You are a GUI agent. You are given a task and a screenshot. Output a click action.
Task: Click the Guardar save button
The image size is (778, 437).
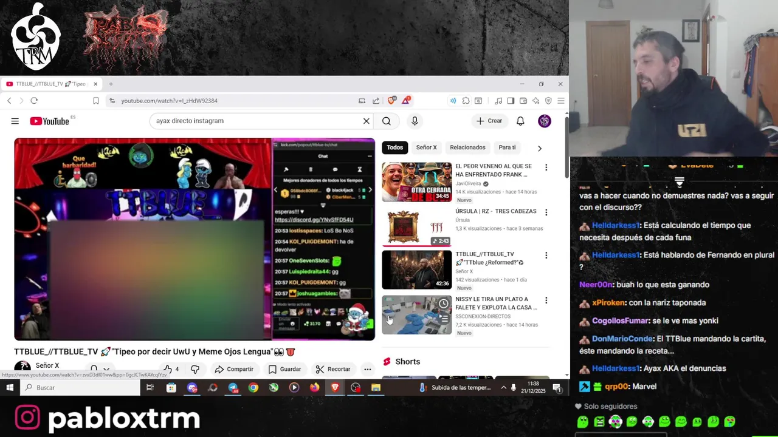pos(284,369)
